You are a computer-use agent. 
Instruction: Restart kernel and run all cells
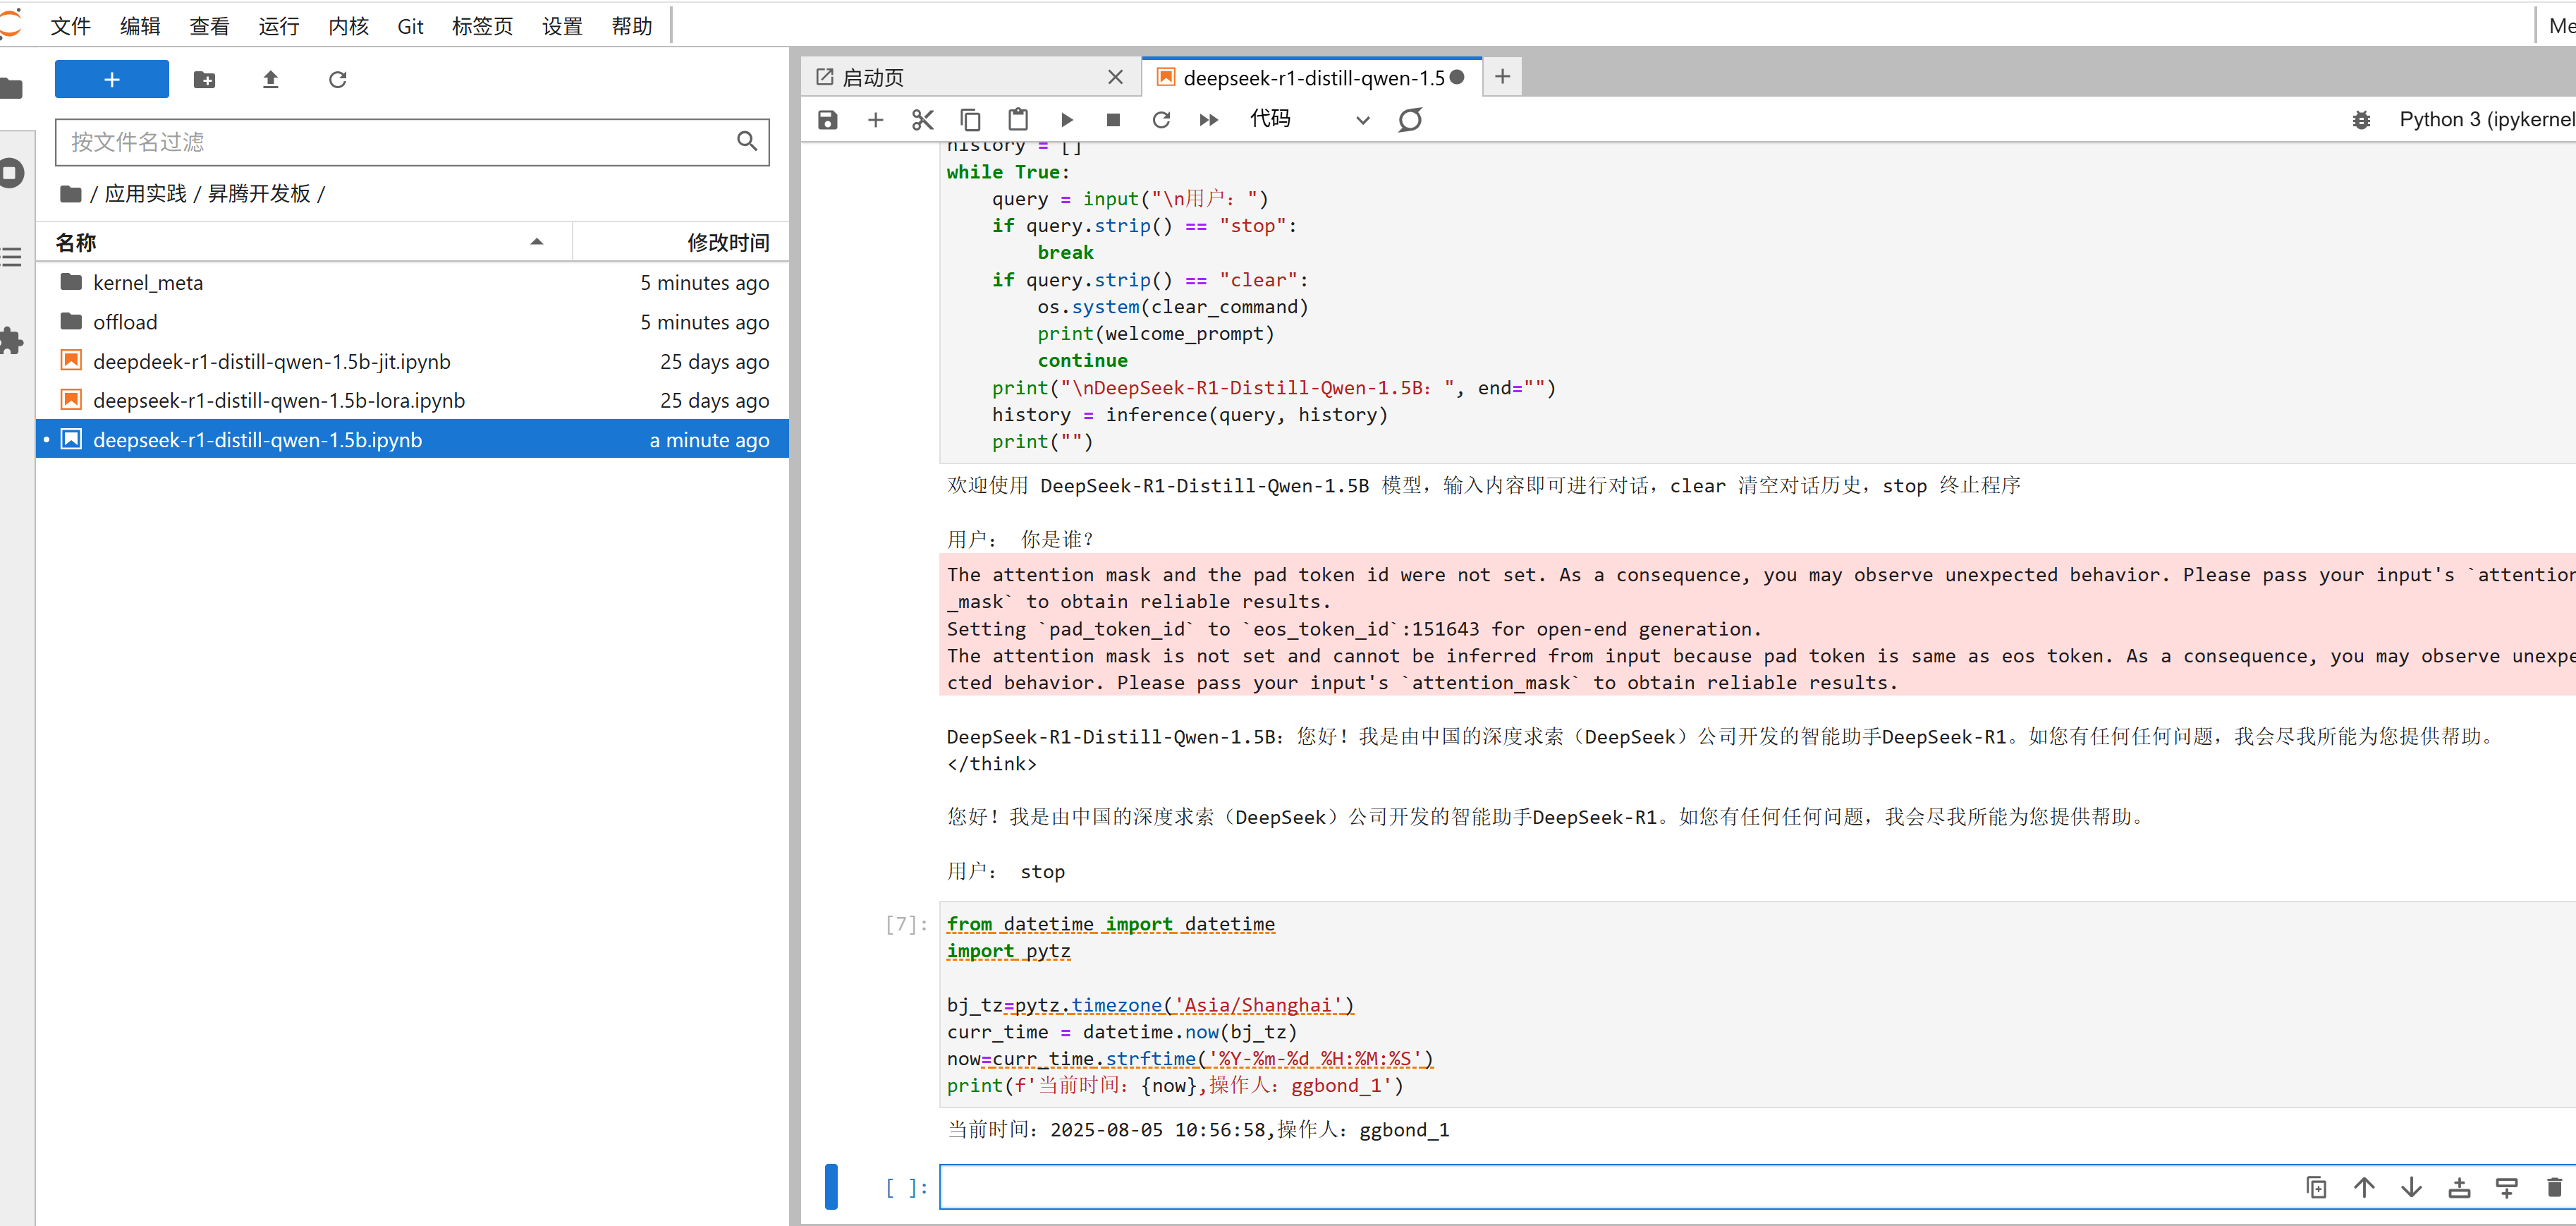1208,120
